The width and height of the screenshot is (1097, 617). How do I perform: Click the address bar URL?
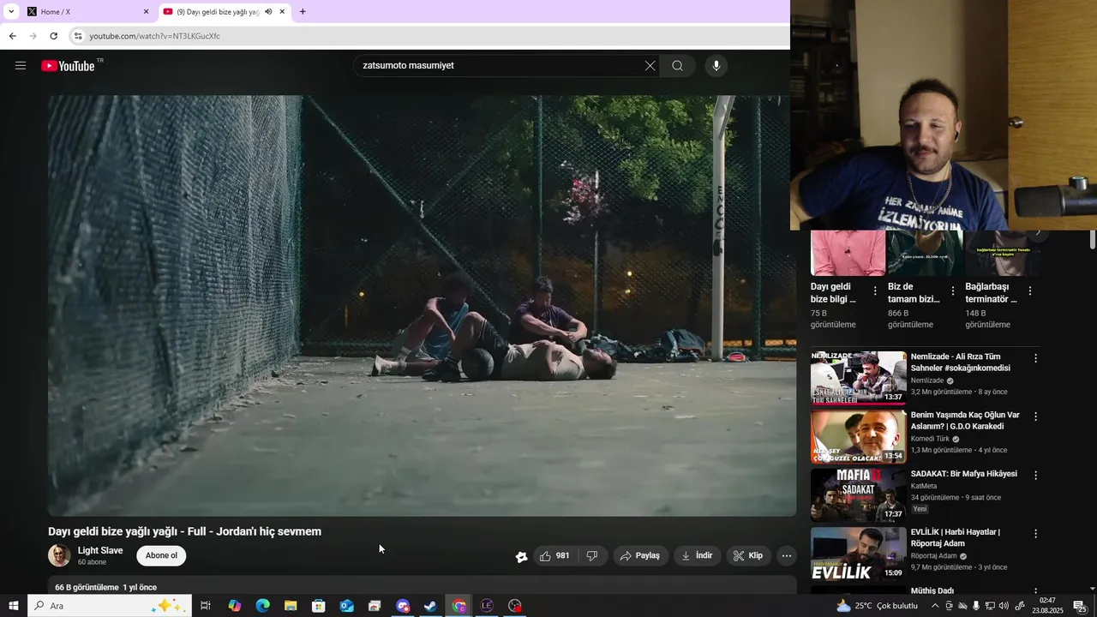(x=155, y=36)
